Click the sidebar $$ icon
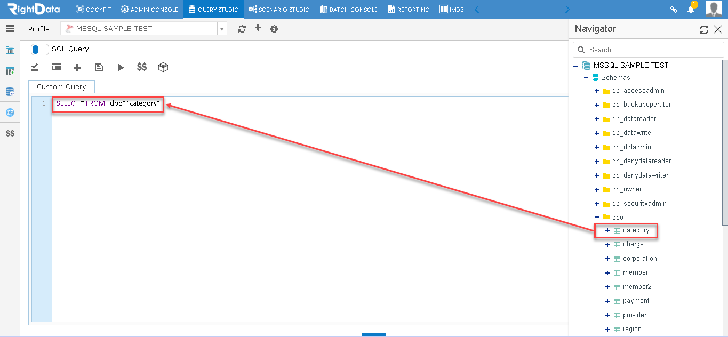Image resolution: width=728 pixels, height=337 pixels. pos(10,133)
